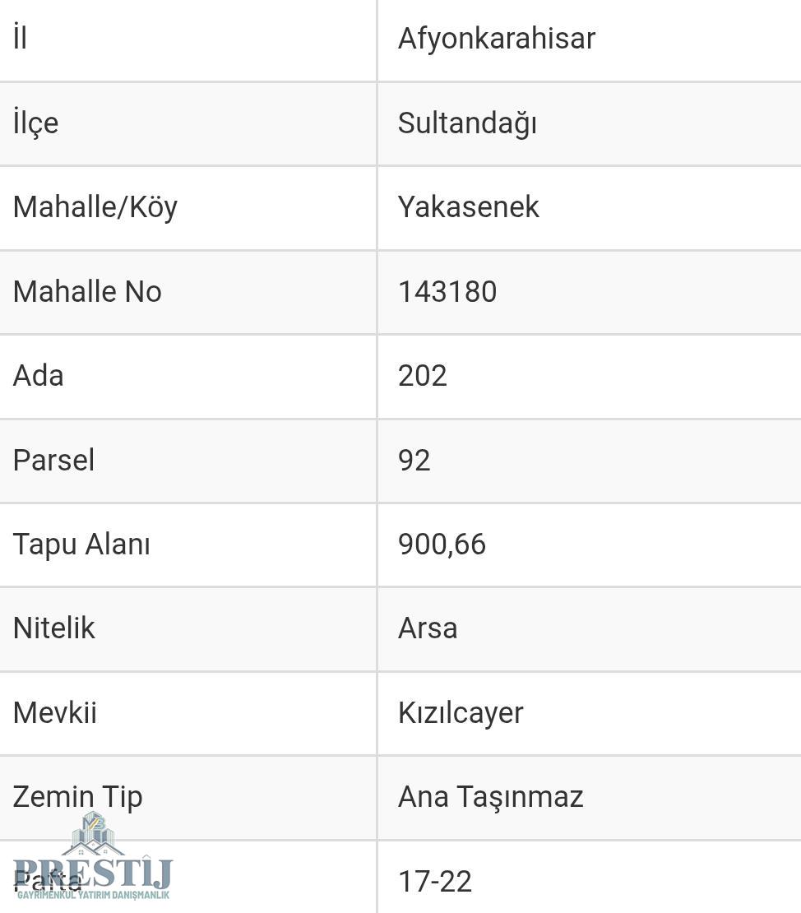Screen dimensions: 801x913
Task: Click Mahalle No value 143180
Action: tap(447, 292)
